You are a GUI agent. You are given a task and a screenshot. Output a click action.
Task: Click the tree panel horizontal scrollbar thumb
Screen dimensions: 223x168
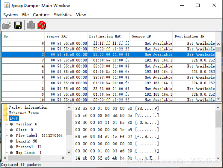(x=24, y=158)
